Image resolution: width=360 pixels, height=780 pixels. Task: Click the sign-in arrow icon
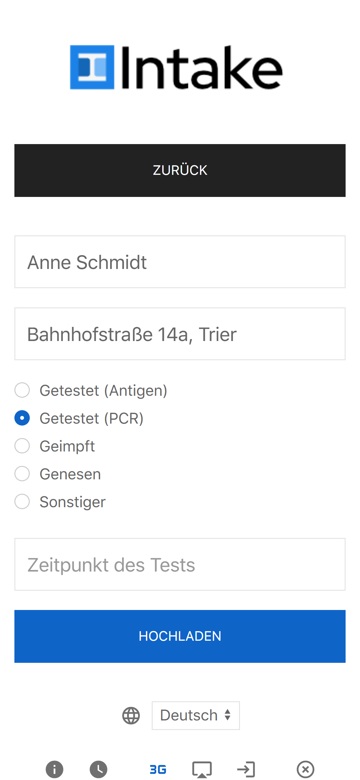[x=246, y=769]
